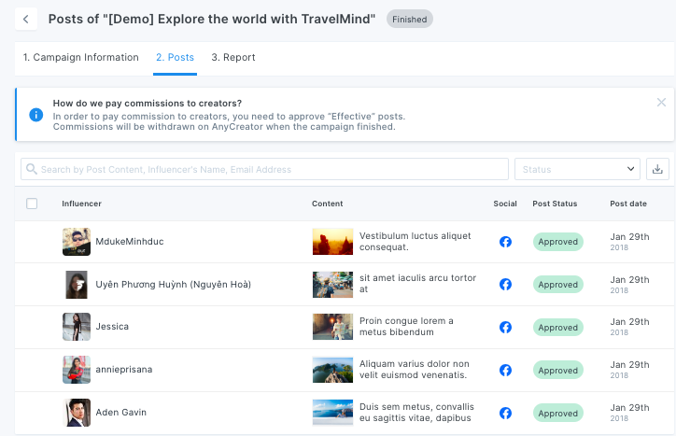676x436 pixels.
Task: Click MdukeMinhduc's profile avatar
Action: pyautogui.click(x=77, y=242)
